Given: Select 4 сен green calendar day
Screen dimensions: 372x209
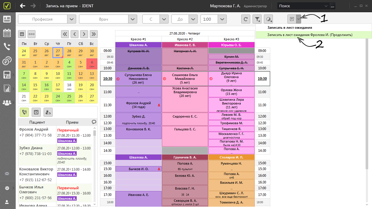Looking at the screenshot, I should pyautogui.click(x=69, y=64).
